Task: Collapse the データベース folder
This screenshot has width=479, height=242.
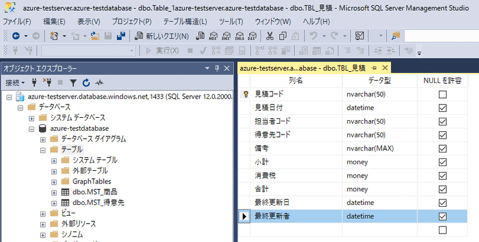Action: (20, 108)
